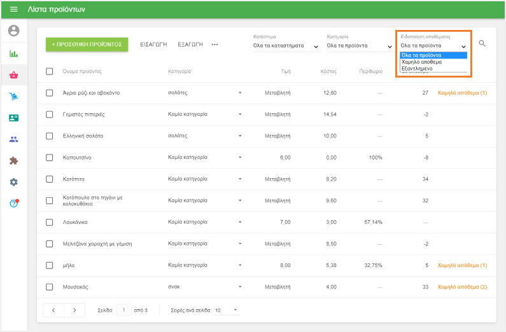Select the Μουσακάς row checkbox

pyautogui.click(x=50, y=287)
